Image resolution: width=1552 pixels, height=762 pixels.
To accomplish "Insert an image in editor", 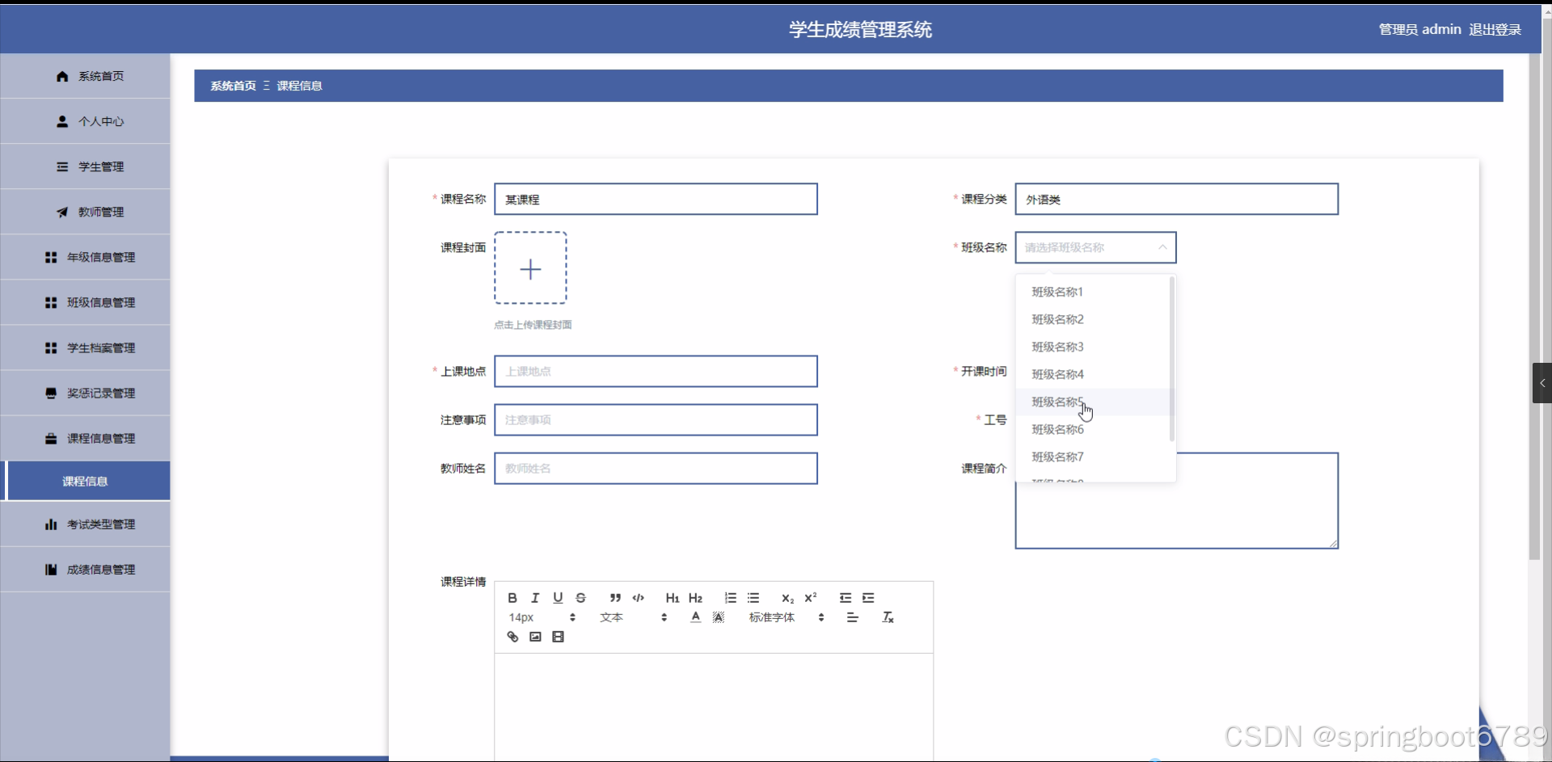I will pos(534,637).
